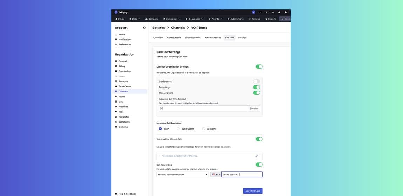The width and height of the screenshot is (403, 196).
Task: Enable the Conferences toggle
Action: tap(257, 81)
